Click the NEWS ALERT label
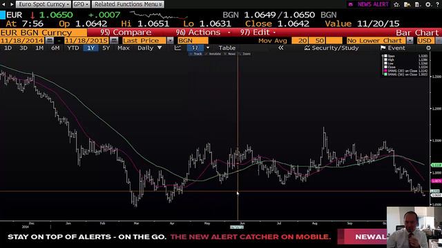Viewport: 442px width, 248px height. tap(373, 4)
